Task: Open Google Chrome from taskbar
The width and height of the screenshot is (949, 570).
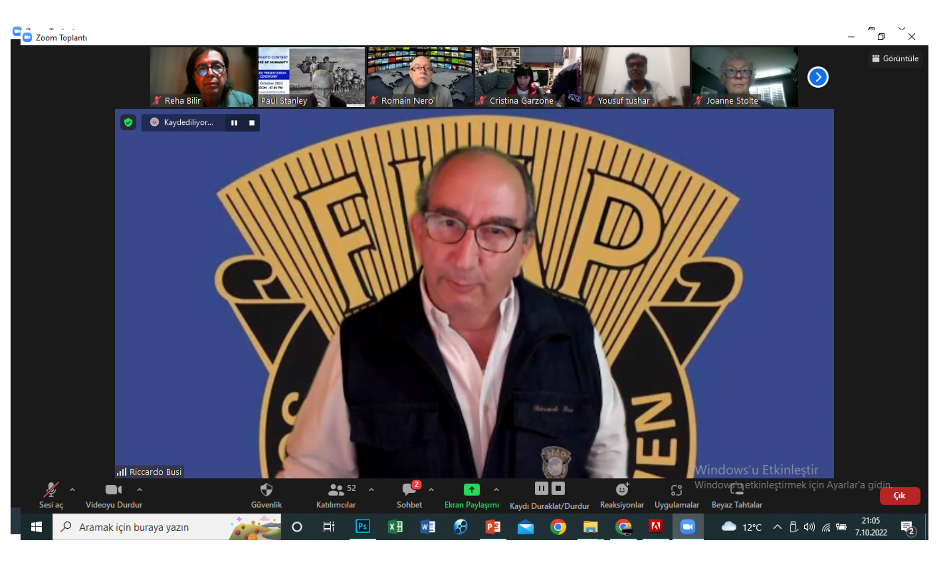Action: [x=558, y=527]
